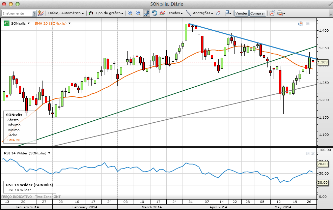Viewport: 333px width, 210px height.
Task: Open the Estudos studies menu
Action: 171,13
